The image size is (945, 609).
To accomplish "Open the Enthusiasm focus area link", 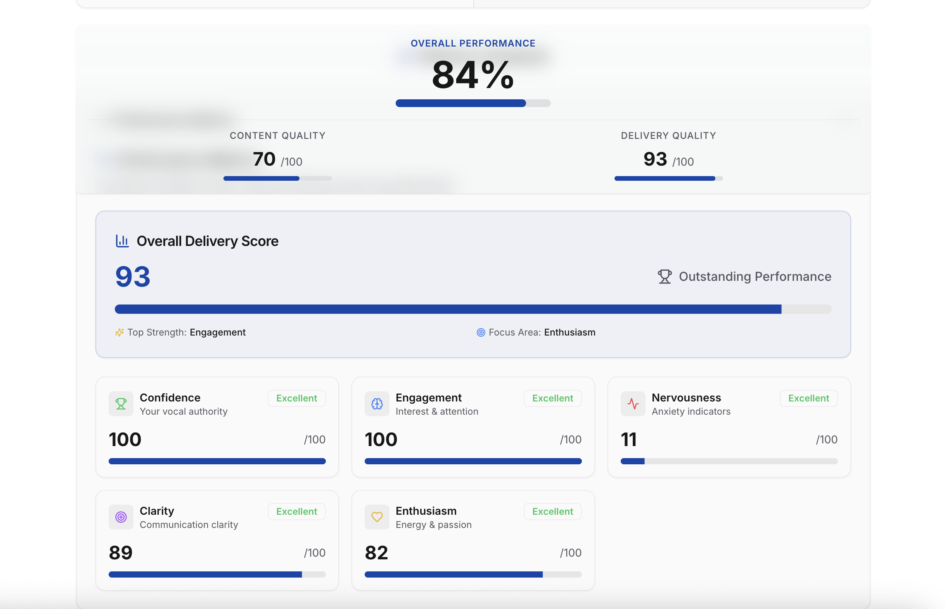I will [x=570, y=332].
